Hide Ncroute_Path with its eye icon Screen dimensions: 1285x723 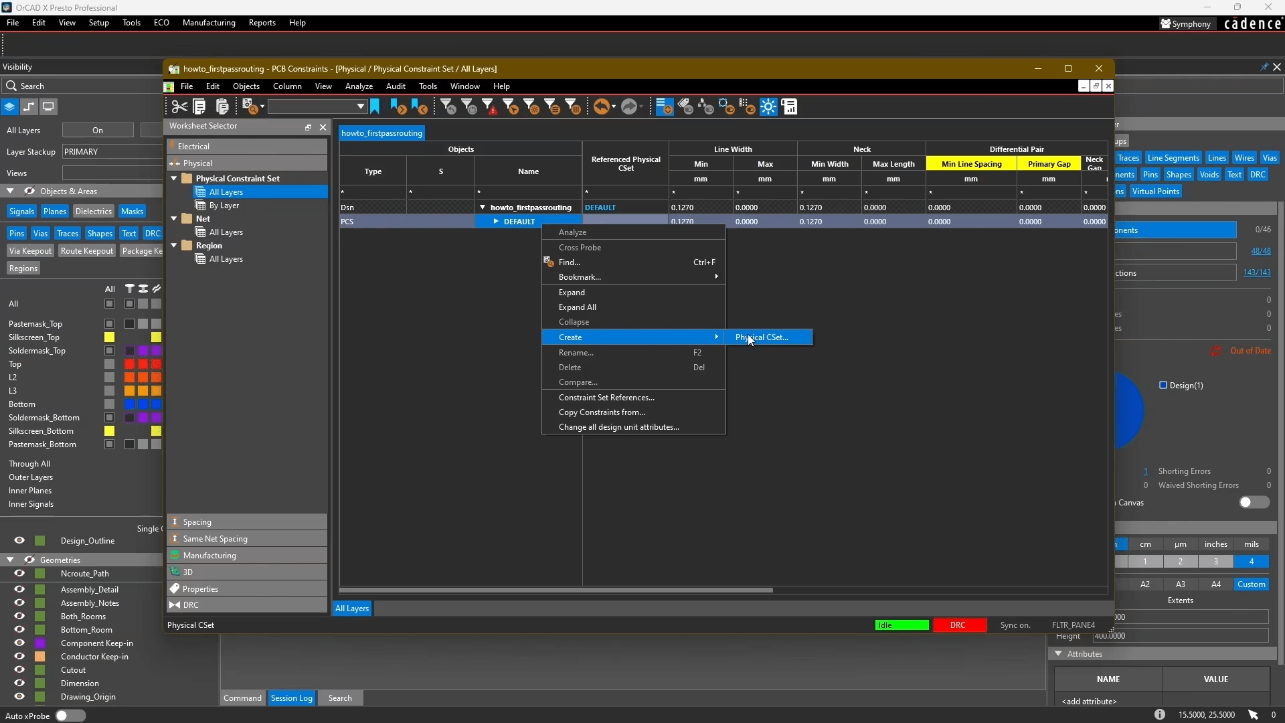click(x=19, y=573)
